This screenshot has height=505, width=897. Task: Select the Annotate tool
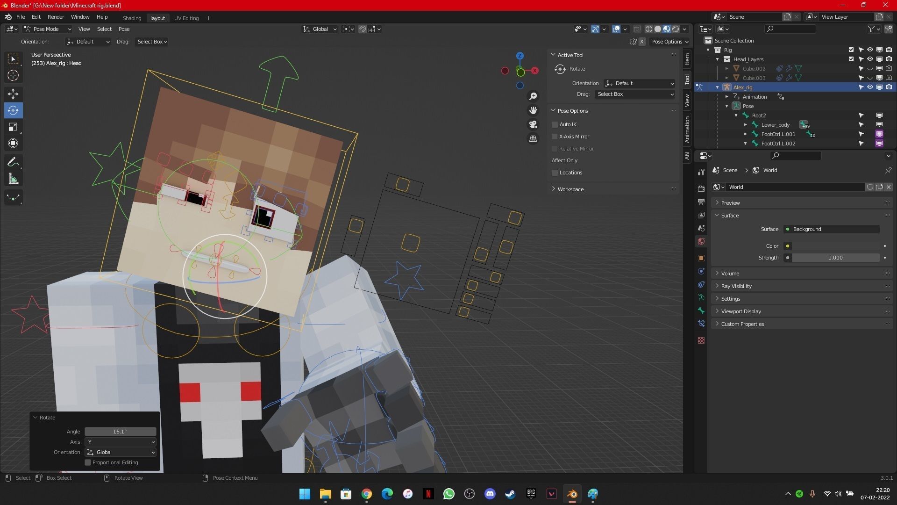point(13,162)
